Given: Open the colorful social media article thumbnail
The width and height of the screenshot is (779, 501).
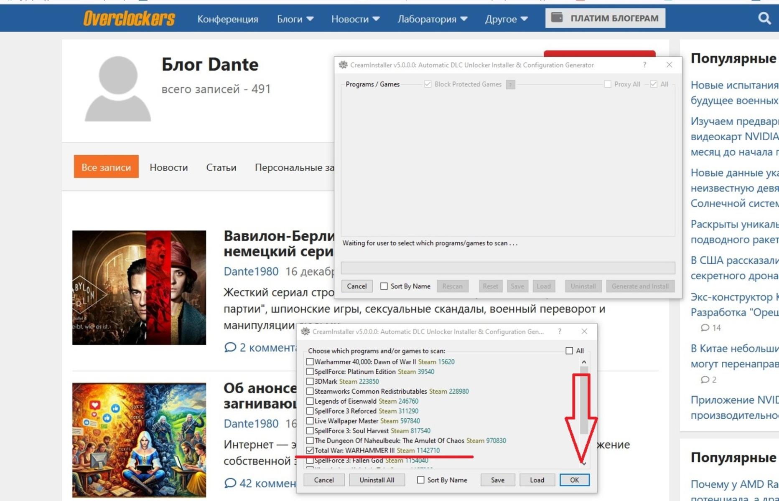Looking at the screenshot, I should [x=139, y=440].
